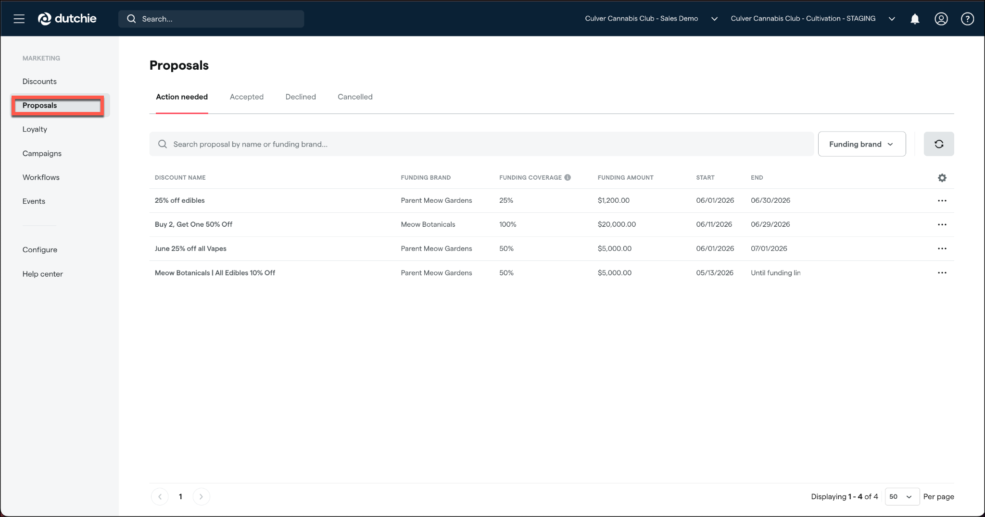This screenshot has width=985, height=517.
Task: Go to previous page arrow
Action: [160, 496]
